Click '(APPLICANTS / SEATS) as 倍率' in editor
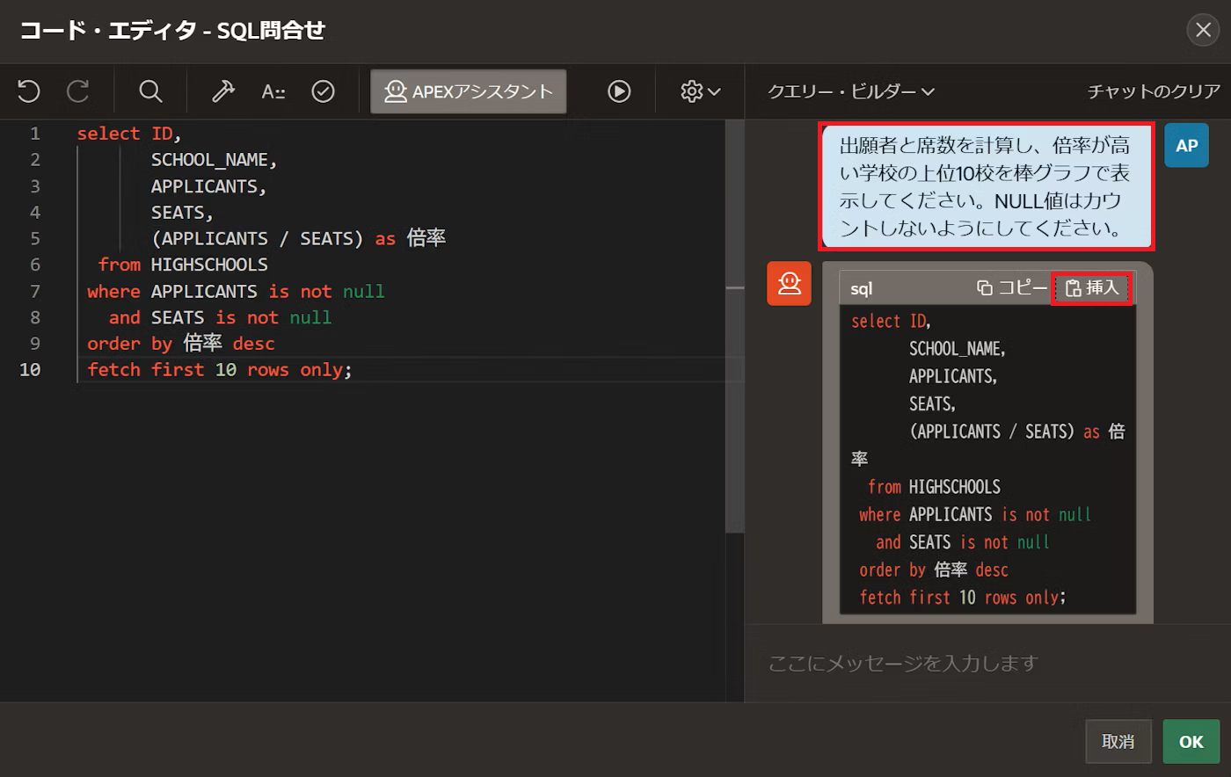Screen dimensions: 1231x777 (299, 238)
